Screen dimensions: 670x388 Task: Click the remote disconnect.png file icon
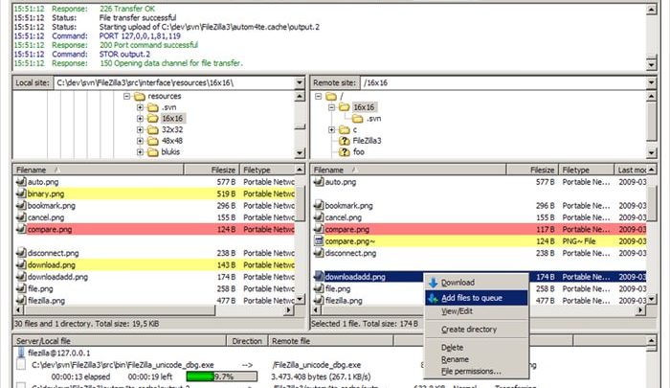[x=319, y=253]
